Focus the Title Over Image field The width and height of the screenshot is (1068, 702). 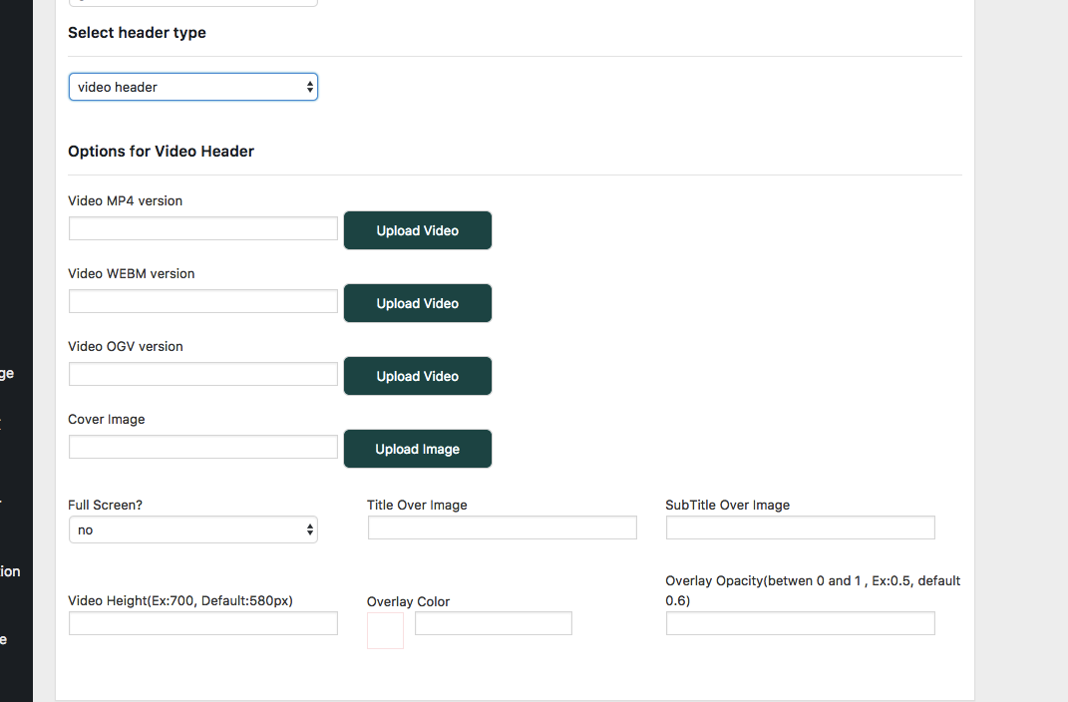[x=502, y=527]
